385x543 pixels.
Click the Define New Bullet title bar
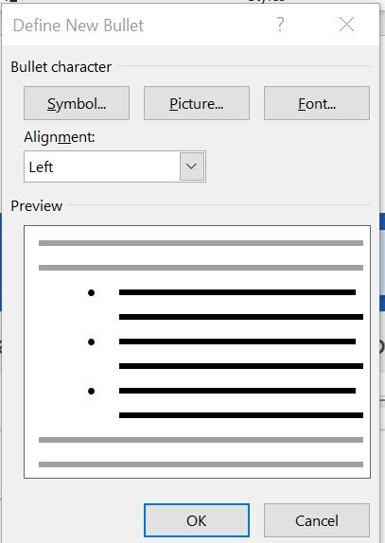point(138,25)
